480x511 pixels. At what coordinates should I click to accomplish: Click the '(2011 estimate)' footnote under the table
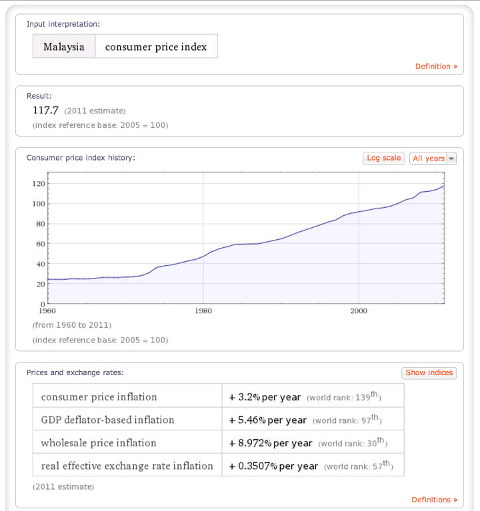pyautogui.click(x=63, y=486)
